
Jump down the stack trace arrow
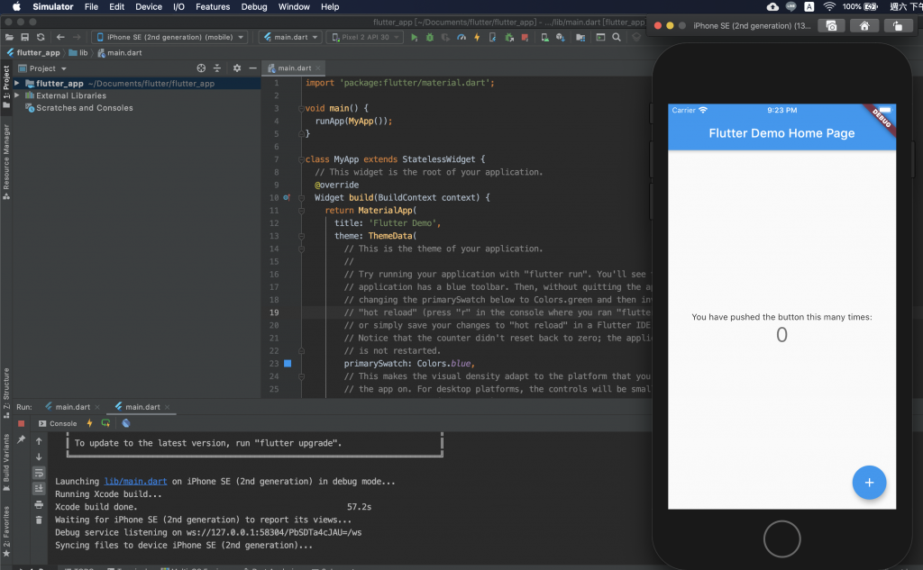coord(39,457)
